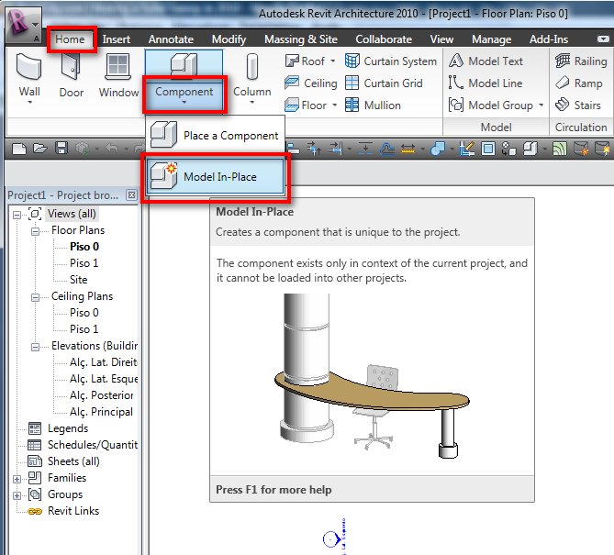
Task: Switch to the Insert ribbon tab
Action: (x=117, y=39)
